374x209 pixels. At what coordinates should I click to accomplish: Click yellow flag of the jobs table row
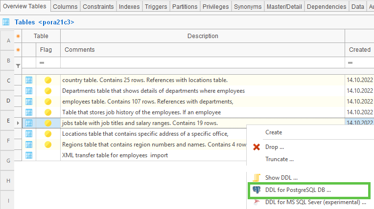[x=48, y=123]
